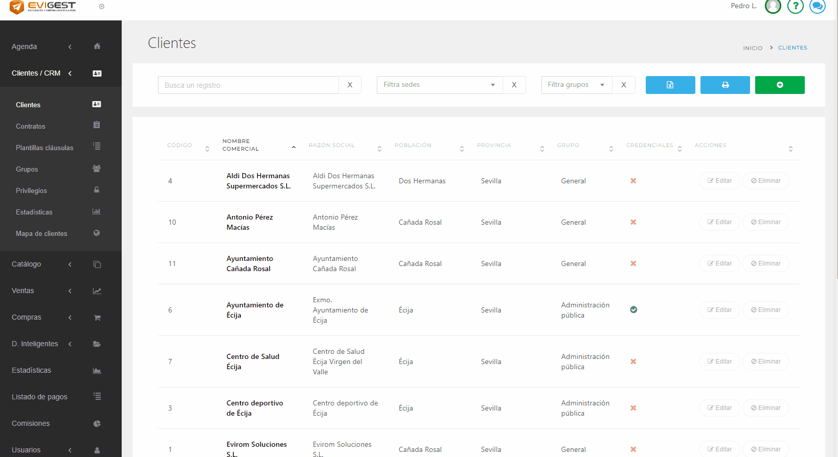Click the user profile avatar icon

773,6
